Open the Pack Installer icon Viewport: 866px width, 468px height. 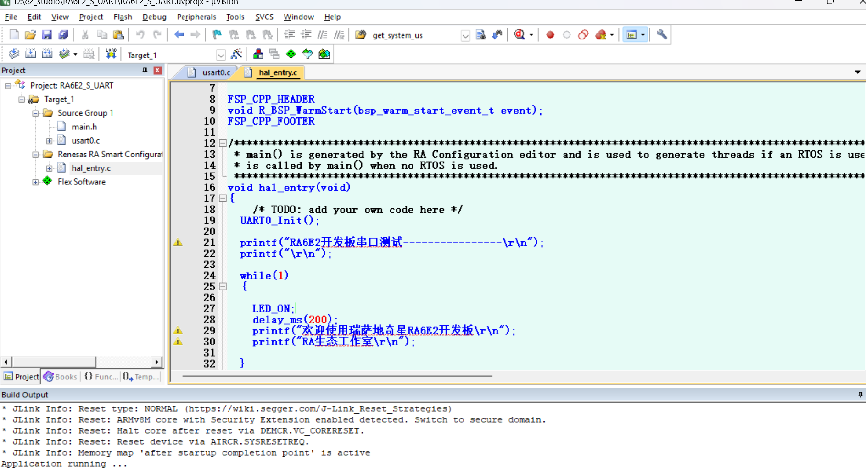click(324, 54)
